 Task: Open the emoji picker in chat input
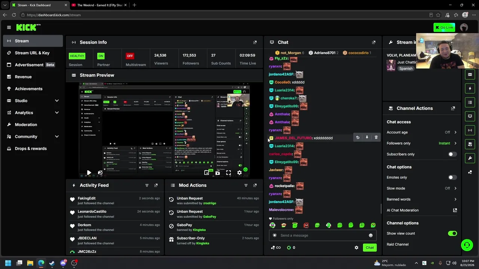(370, 235)
